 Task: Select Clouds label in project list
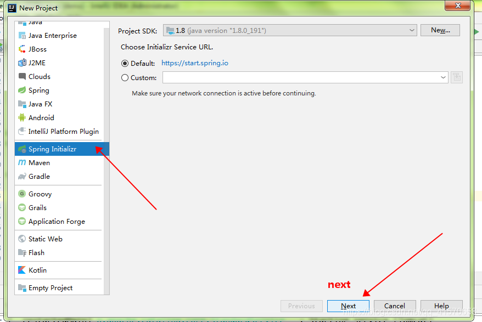coord(40,76)
